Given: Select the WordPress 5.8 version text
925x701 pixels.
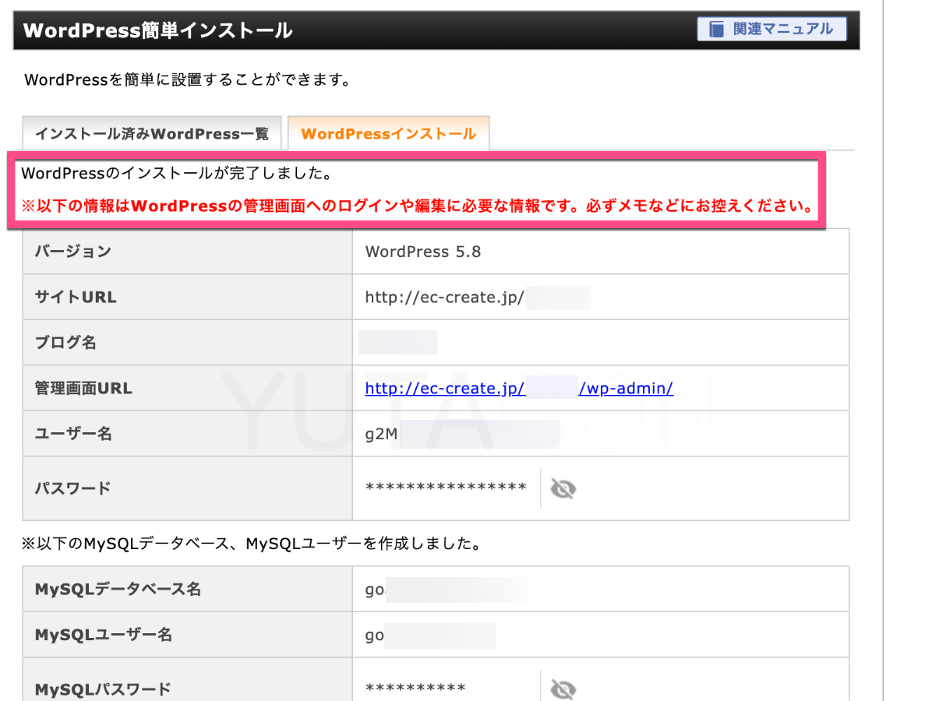Looking at the screenshot, I should (423, 252).
